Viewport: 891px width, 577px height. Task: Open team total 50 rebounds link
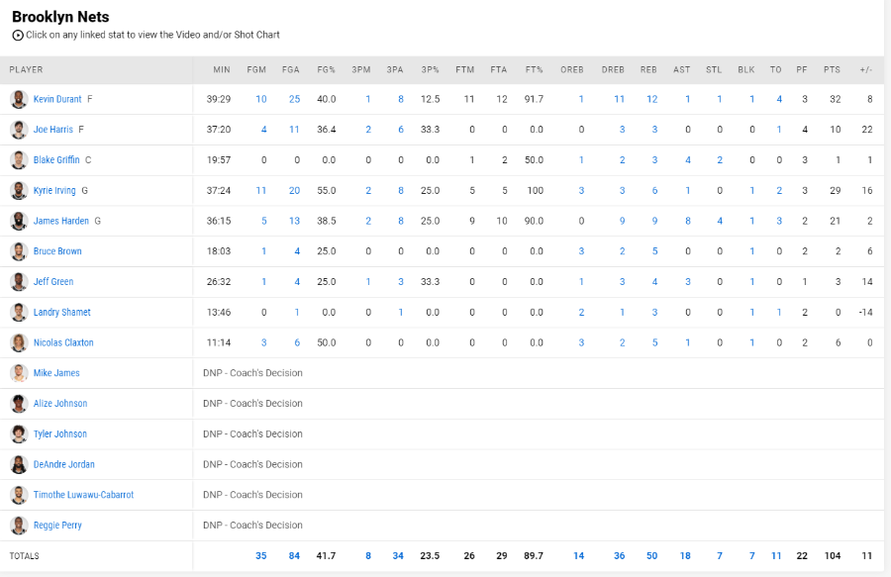click(x=651, y=556)
